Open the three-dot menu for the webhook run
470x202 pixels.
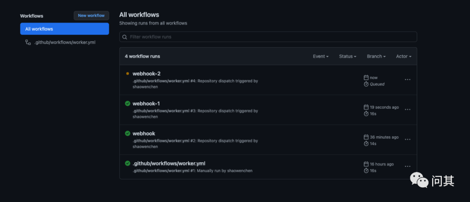point(407,140)
